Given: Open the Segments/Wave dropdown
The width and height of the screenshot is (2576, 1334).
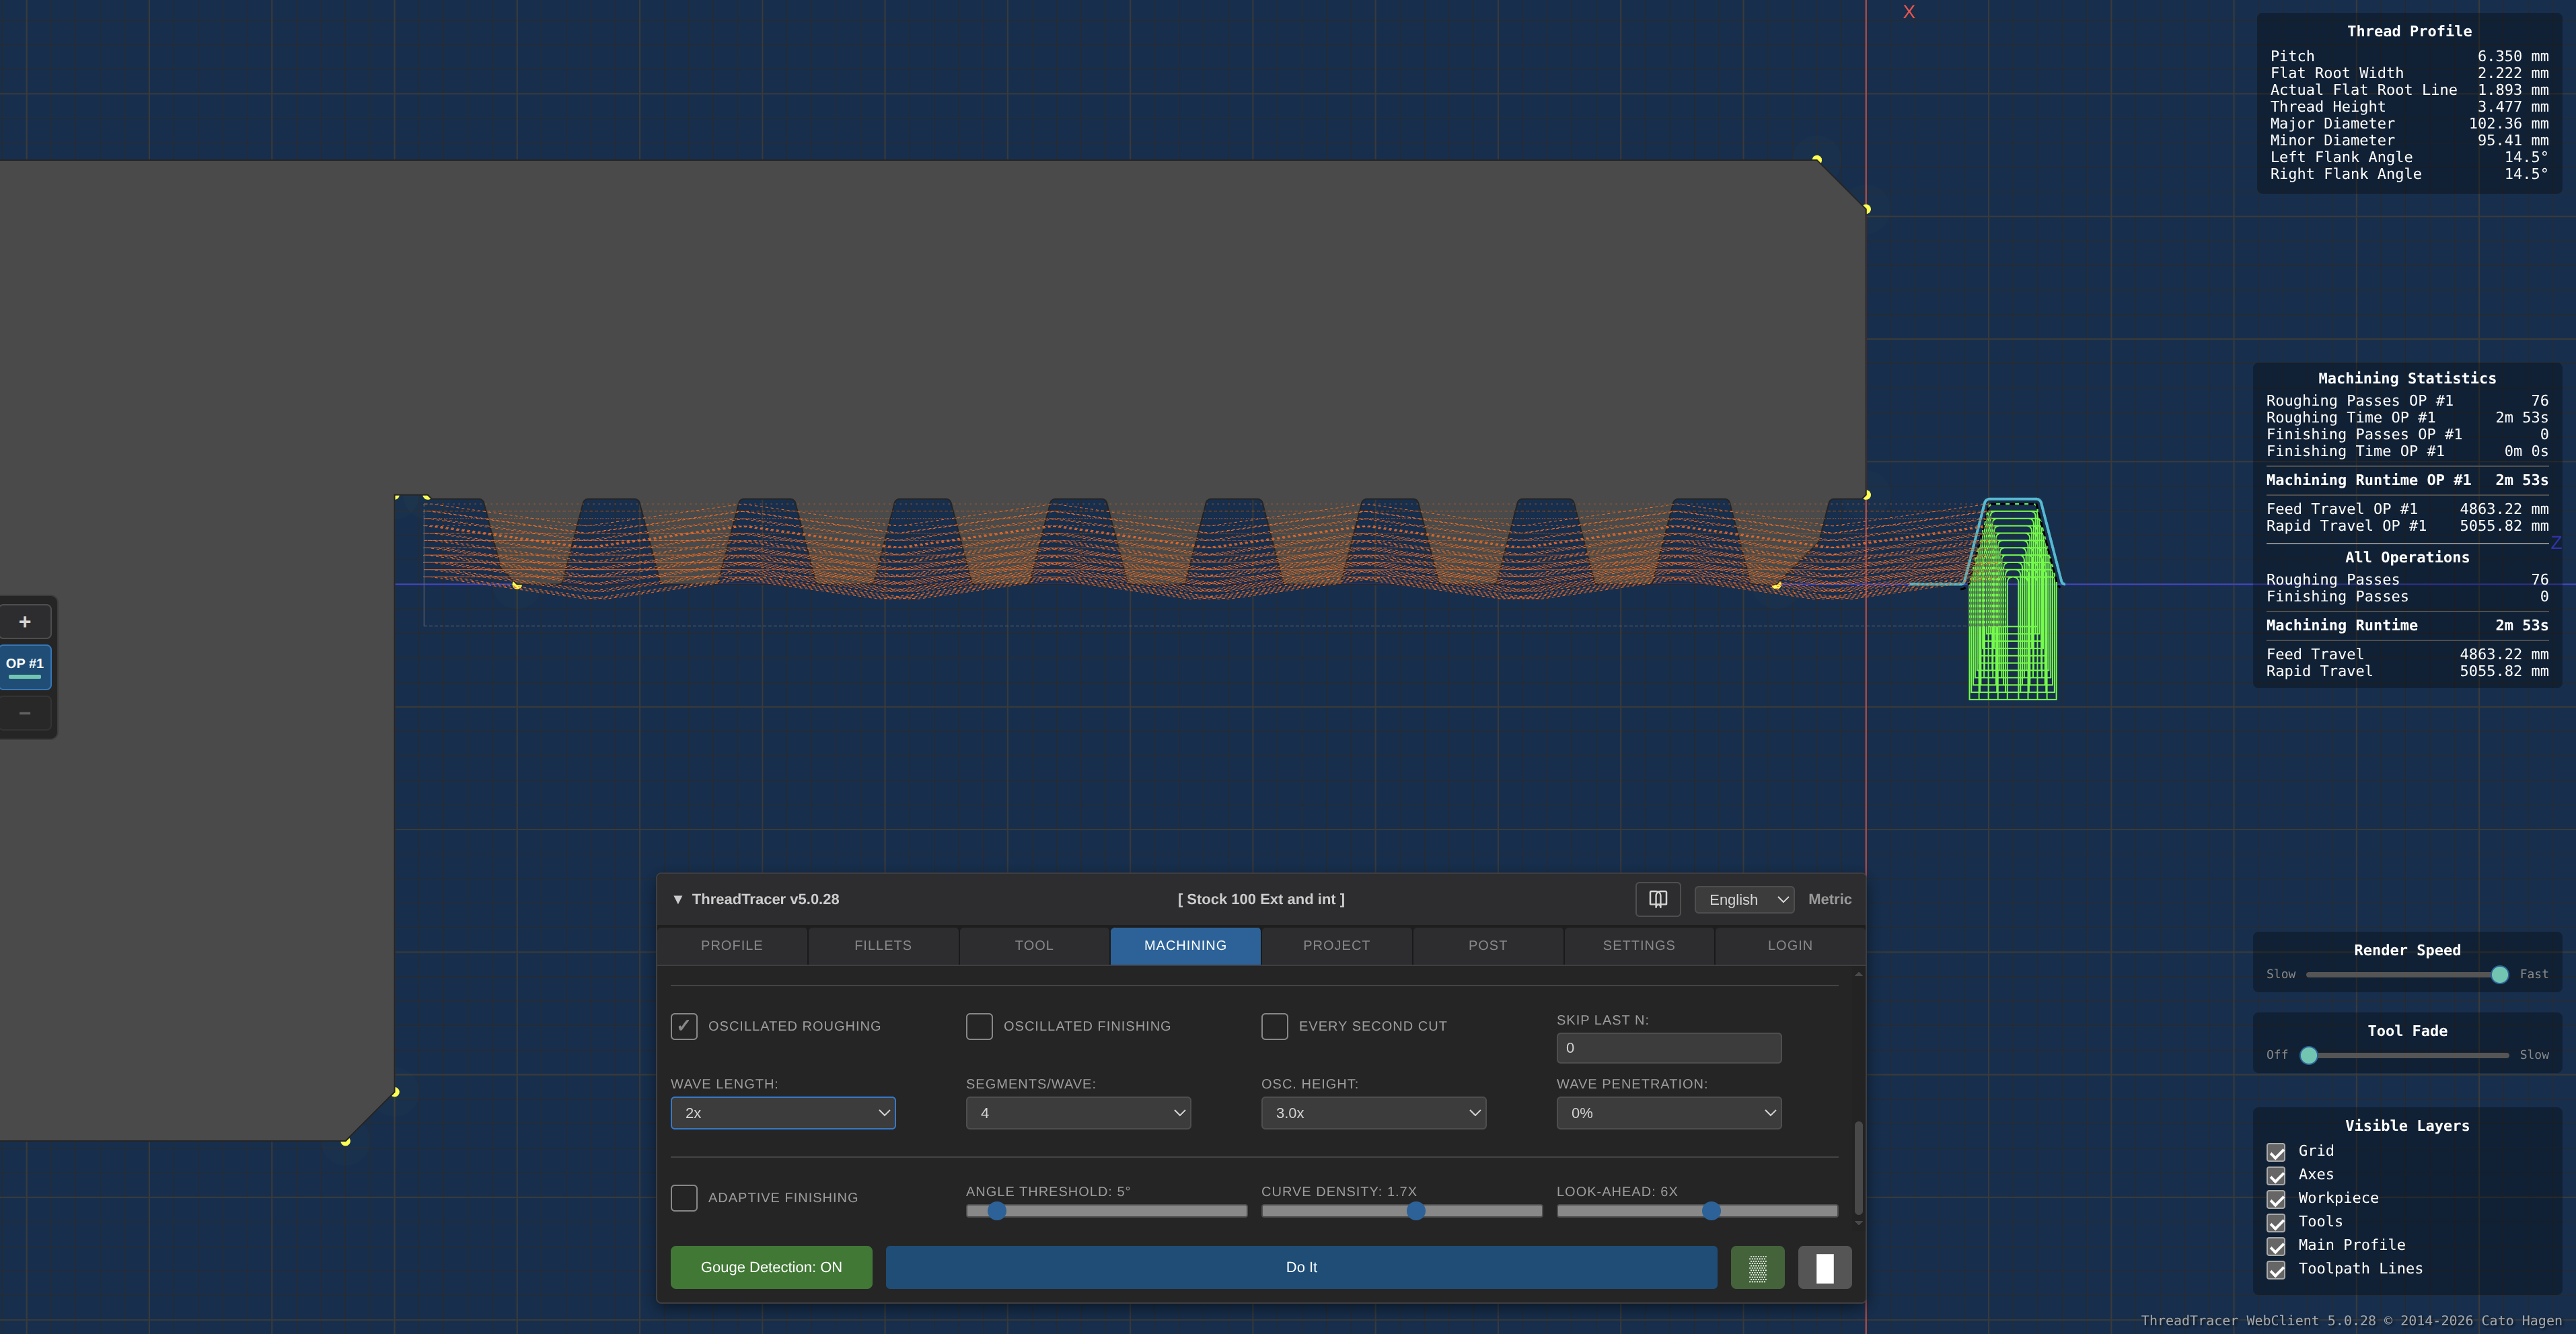Looking at the screenshot, I should (1078, 1112).
